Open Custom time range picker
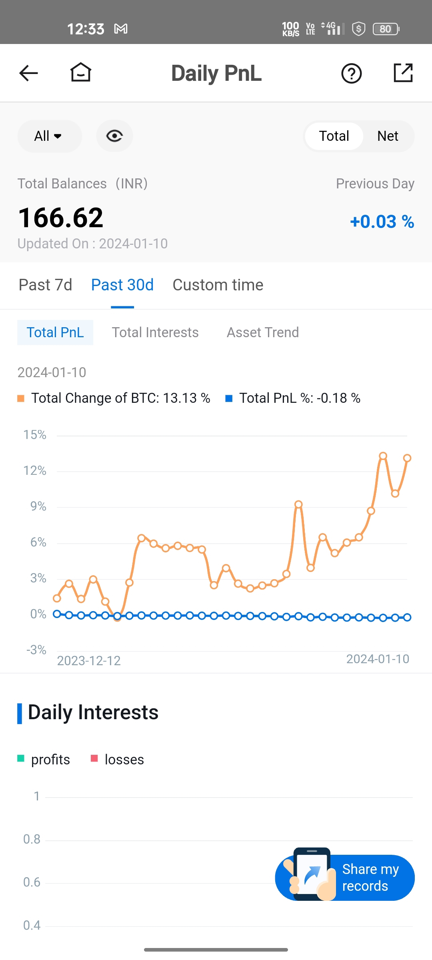 pos(218,285)
